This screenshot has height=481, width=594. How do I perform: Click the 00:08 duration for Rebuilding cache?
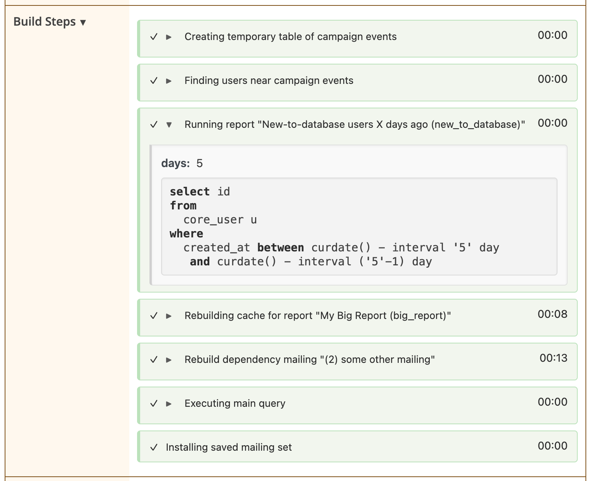pyautogui.click(x=552, y=314)
